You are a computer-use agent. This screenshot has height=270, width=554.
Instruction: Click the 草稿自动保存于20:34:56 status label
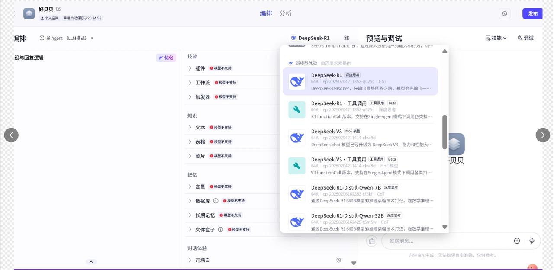pos(82,18)
